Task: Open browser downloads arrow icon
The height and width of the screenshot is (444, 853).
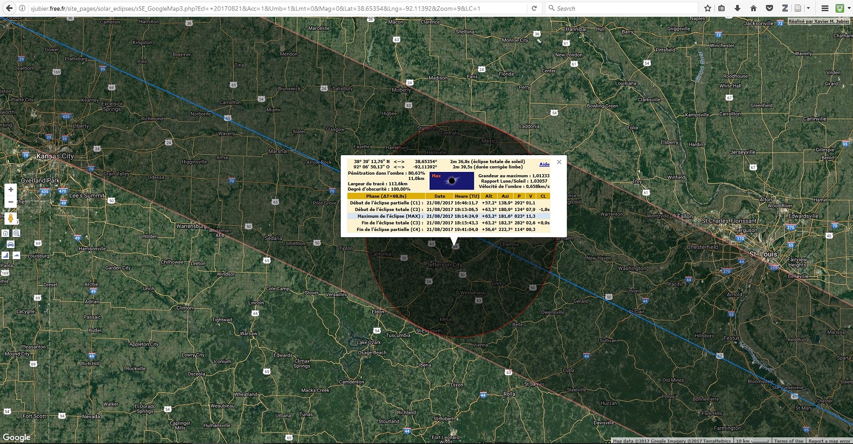Action: tap(737, 8)
